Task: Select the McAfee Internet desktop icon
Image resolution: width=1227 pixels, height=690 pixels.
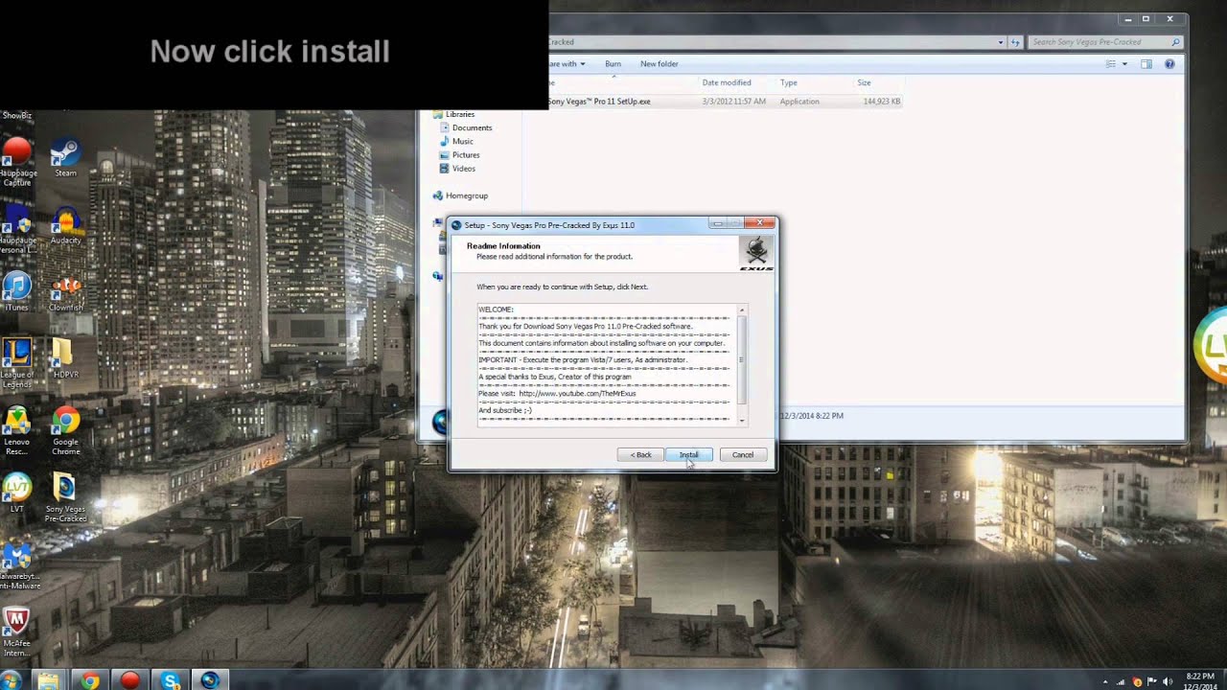Action: (17, 632)
